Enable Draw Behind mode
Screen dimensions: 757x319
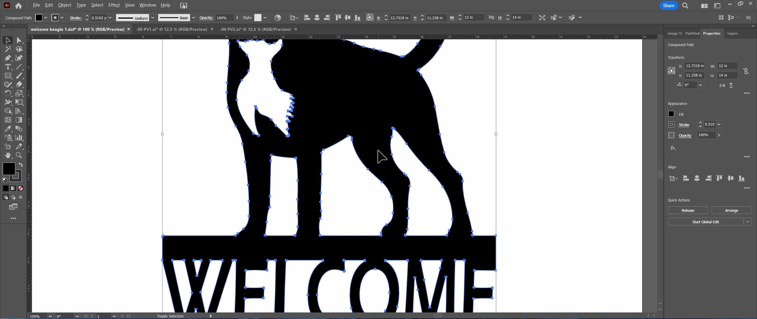pyautogui.click(x=13, y=197)
